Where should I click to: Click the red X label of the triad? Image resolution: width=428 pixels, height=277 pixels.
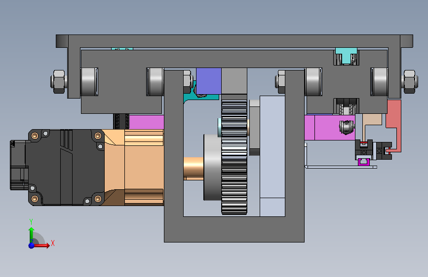tap(53, 243)
